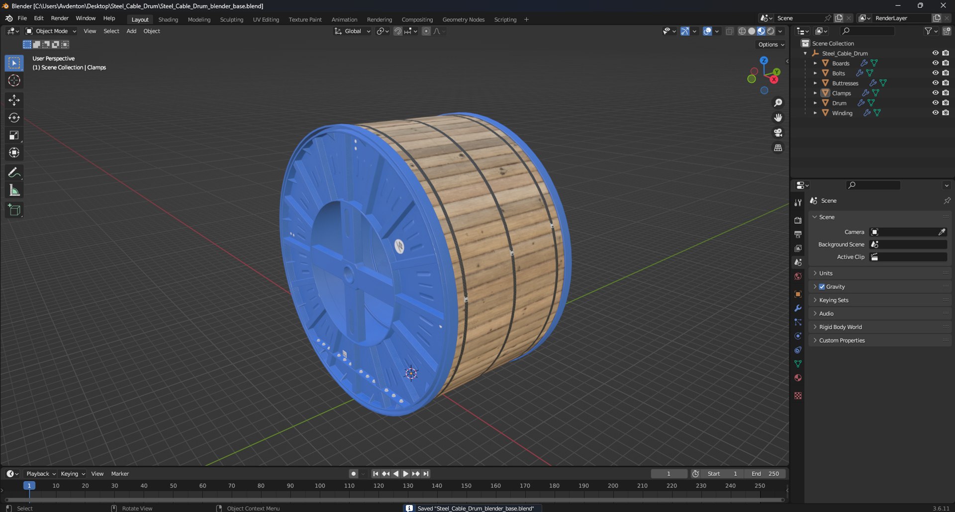Open the timeline Marker menu
This screenshot has width=955, height=512.
click(120, 474)
